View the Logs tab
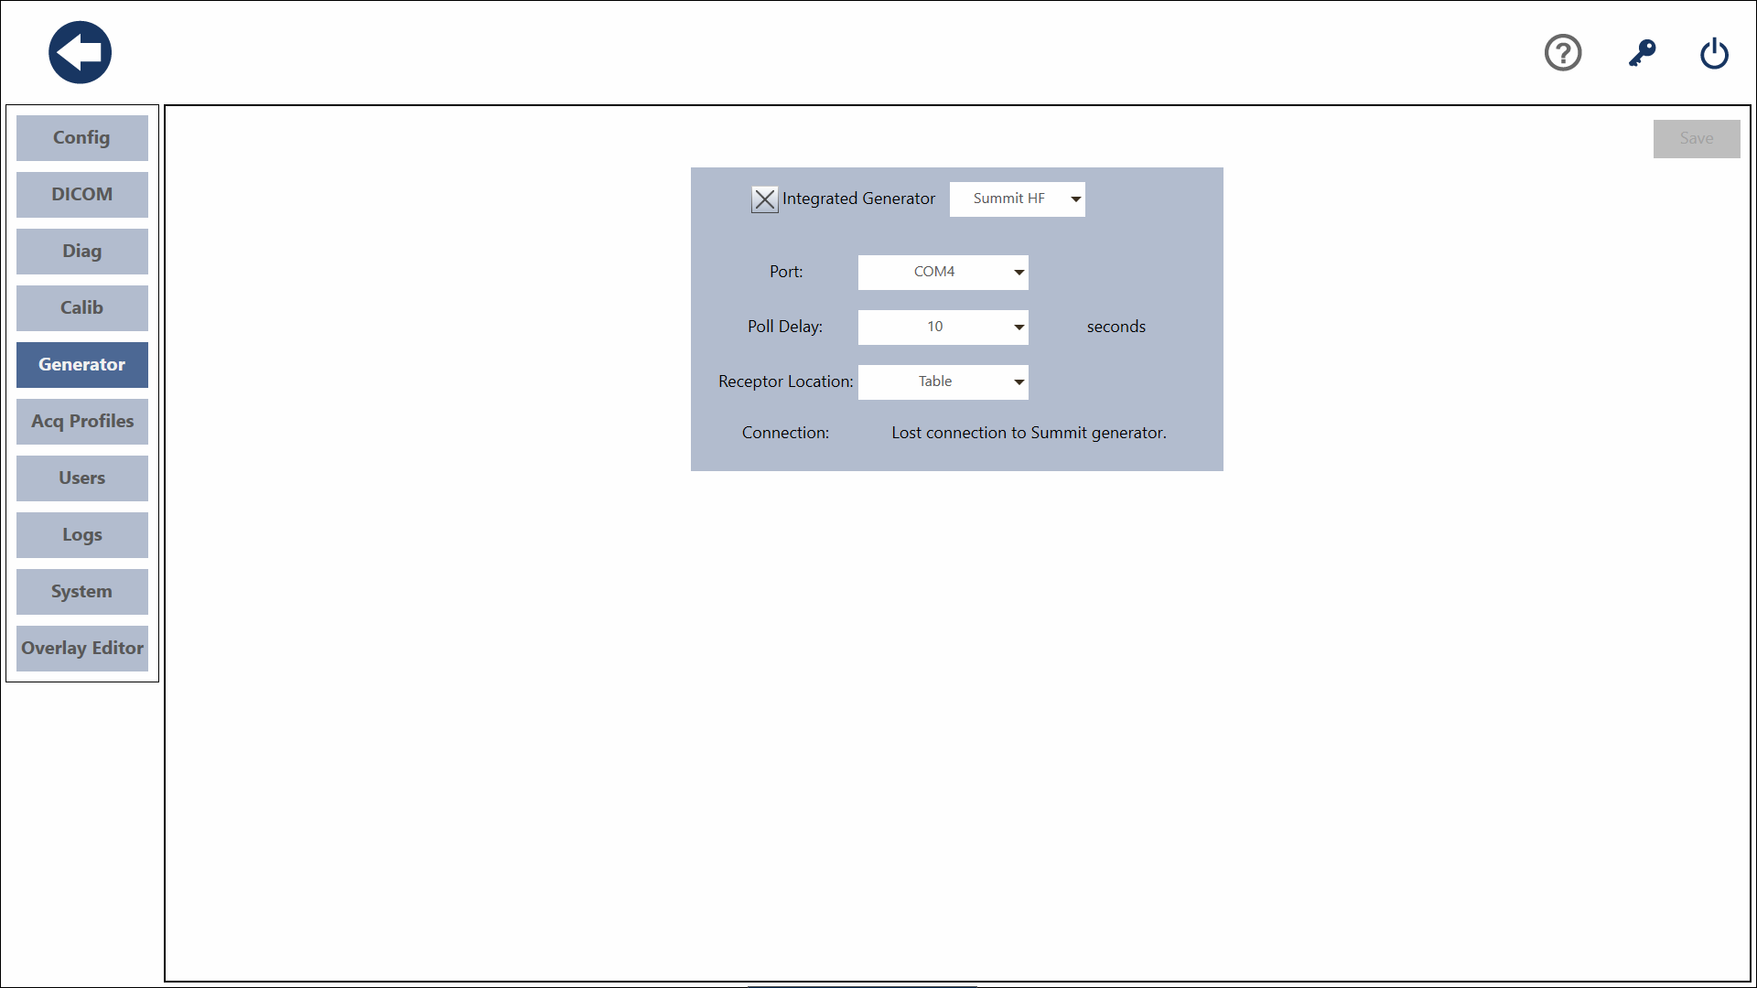 82,535
